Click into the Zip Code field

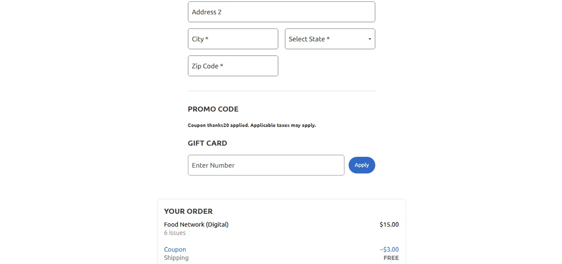(233, 66)
